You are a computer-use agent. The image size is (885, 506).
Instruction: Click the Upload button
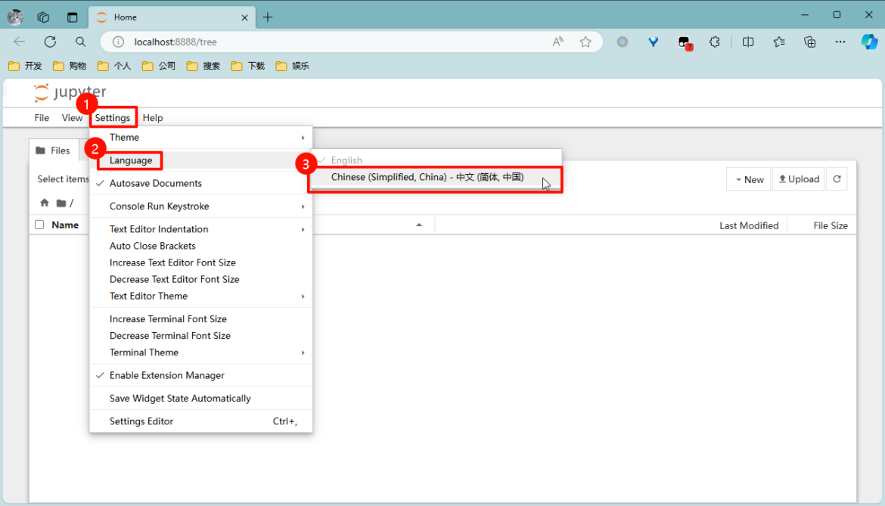pos(798,179)
